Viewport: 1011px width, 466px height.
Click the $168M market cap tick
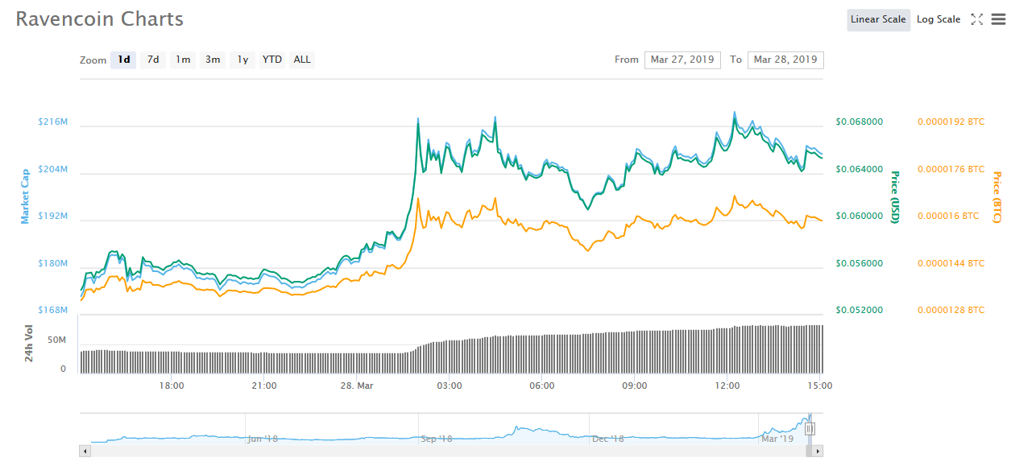coord(52,311)
